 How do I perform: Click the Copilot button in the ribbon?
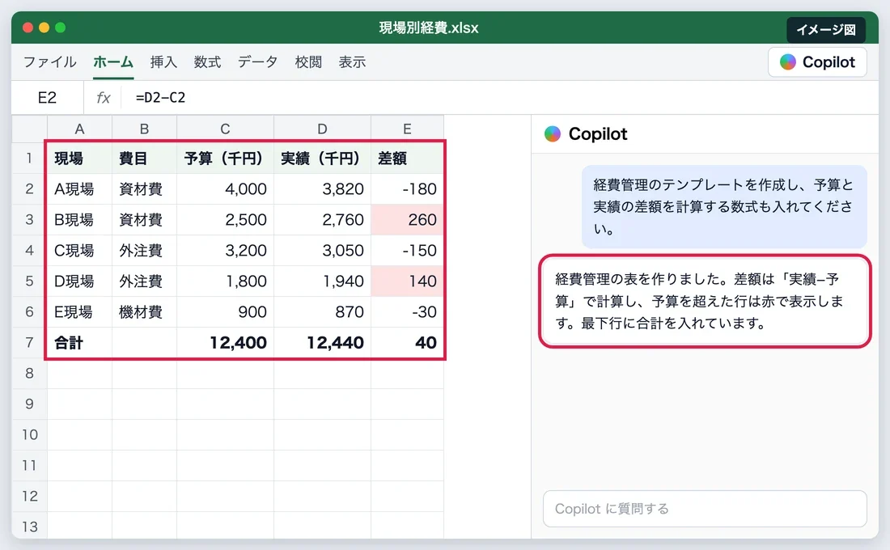[817, 61]
